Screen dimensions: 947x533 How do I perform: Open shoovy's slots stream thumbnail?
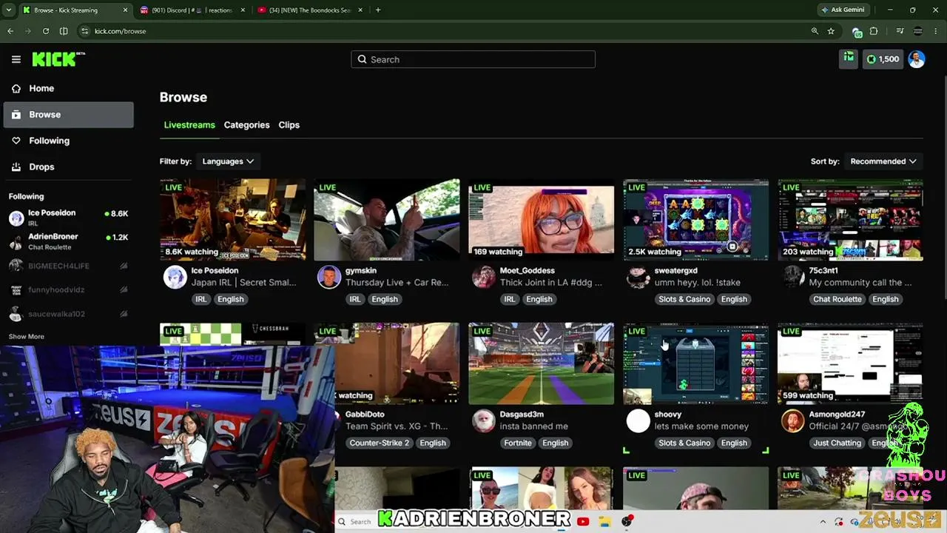coord(696,363)
